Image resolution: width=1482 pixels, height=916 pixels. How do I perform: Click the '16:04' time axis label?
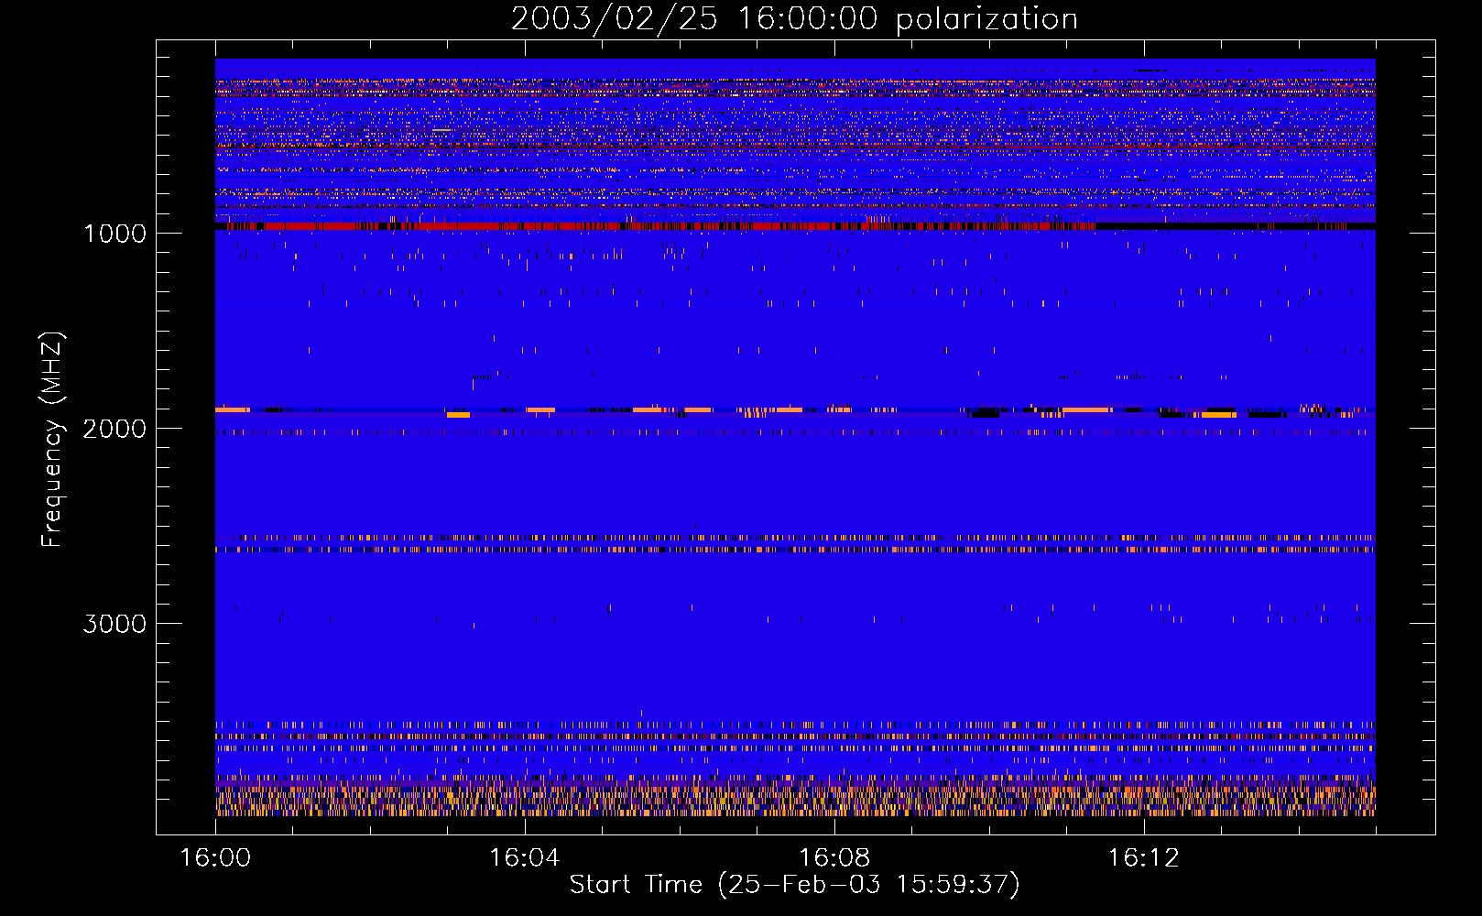[x=525, y=858]
